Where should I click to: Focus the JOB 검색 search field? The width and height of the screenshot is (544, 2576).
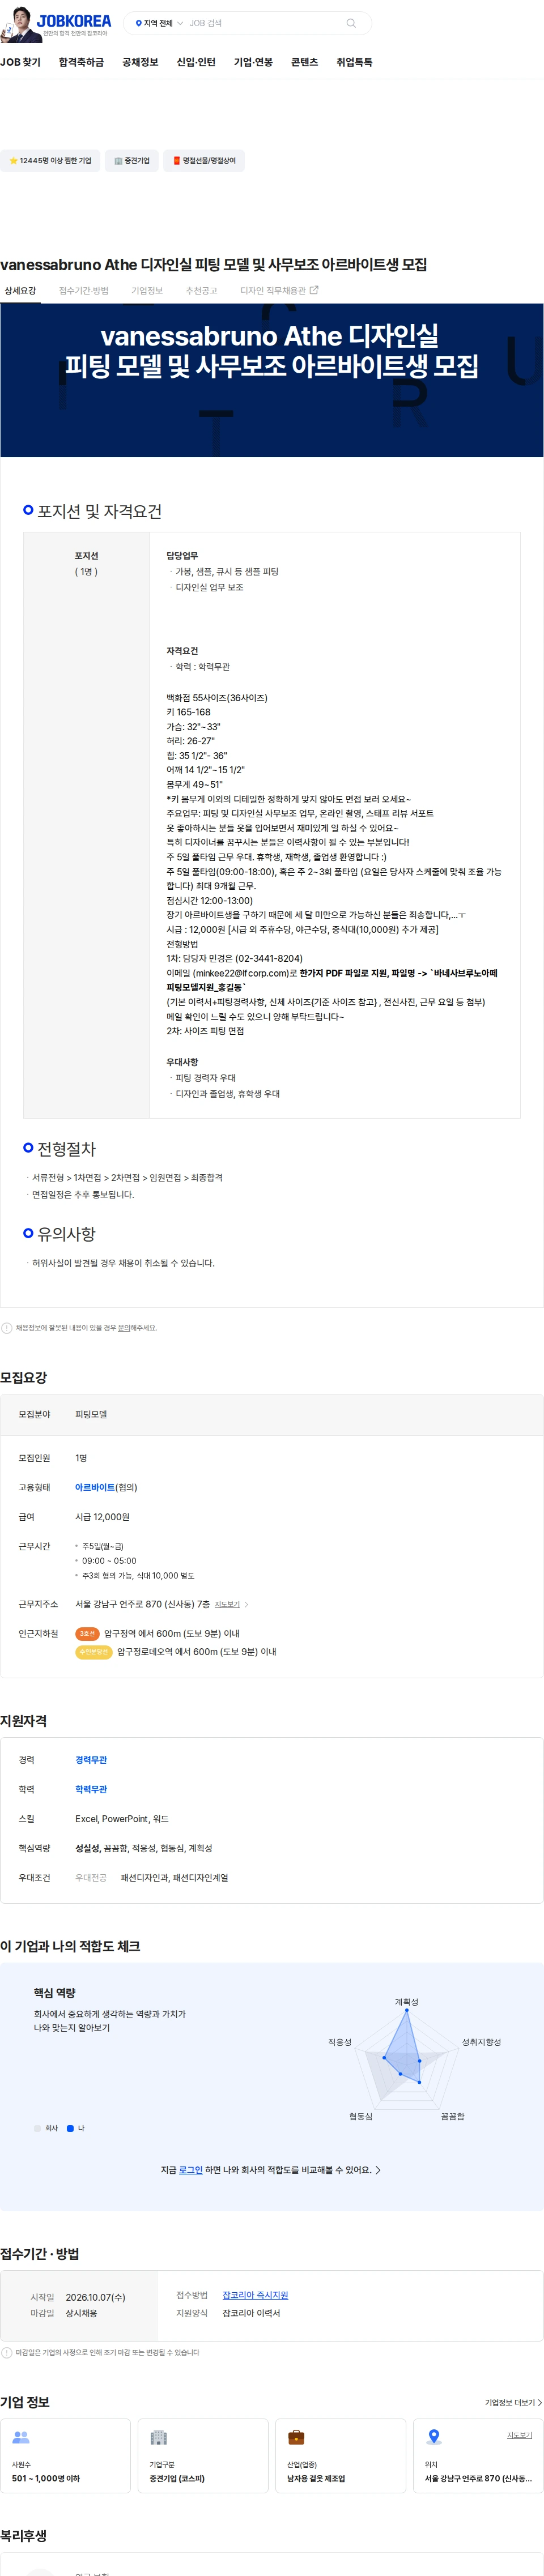265,23
